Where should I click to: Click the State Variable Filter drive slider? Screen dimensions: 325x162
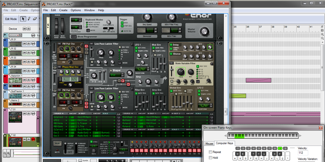point(172,72)
